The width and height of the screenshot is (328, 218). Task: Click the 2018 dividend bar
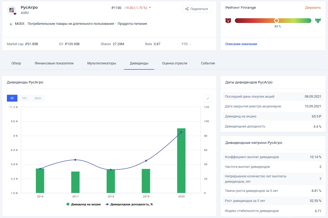[x=111, y=181]
